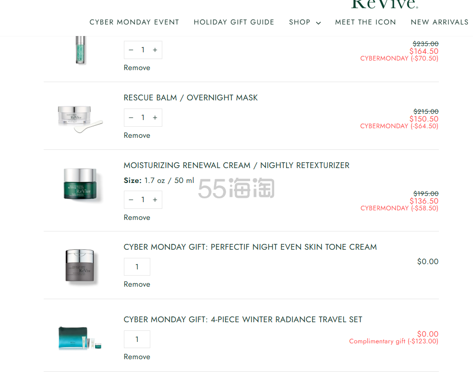Screen dimensions: 473x376
Task: Open Holiday Gift Guide menu item
Action: click(234, 22)
